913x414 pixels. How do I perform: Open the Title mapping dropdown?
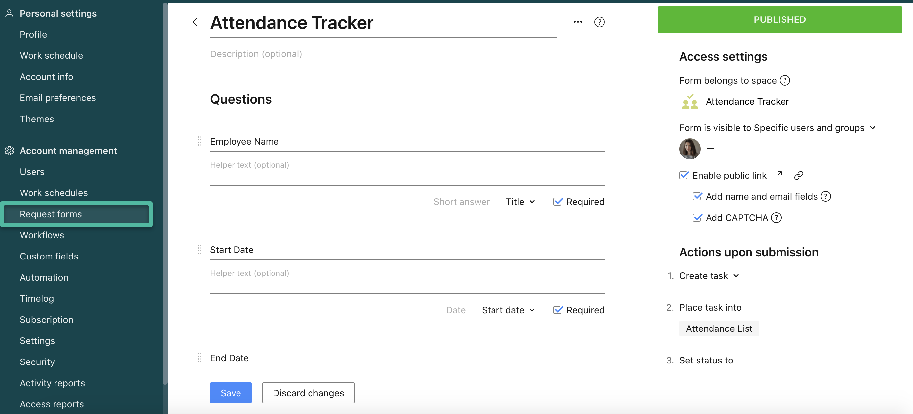(520, 202)
